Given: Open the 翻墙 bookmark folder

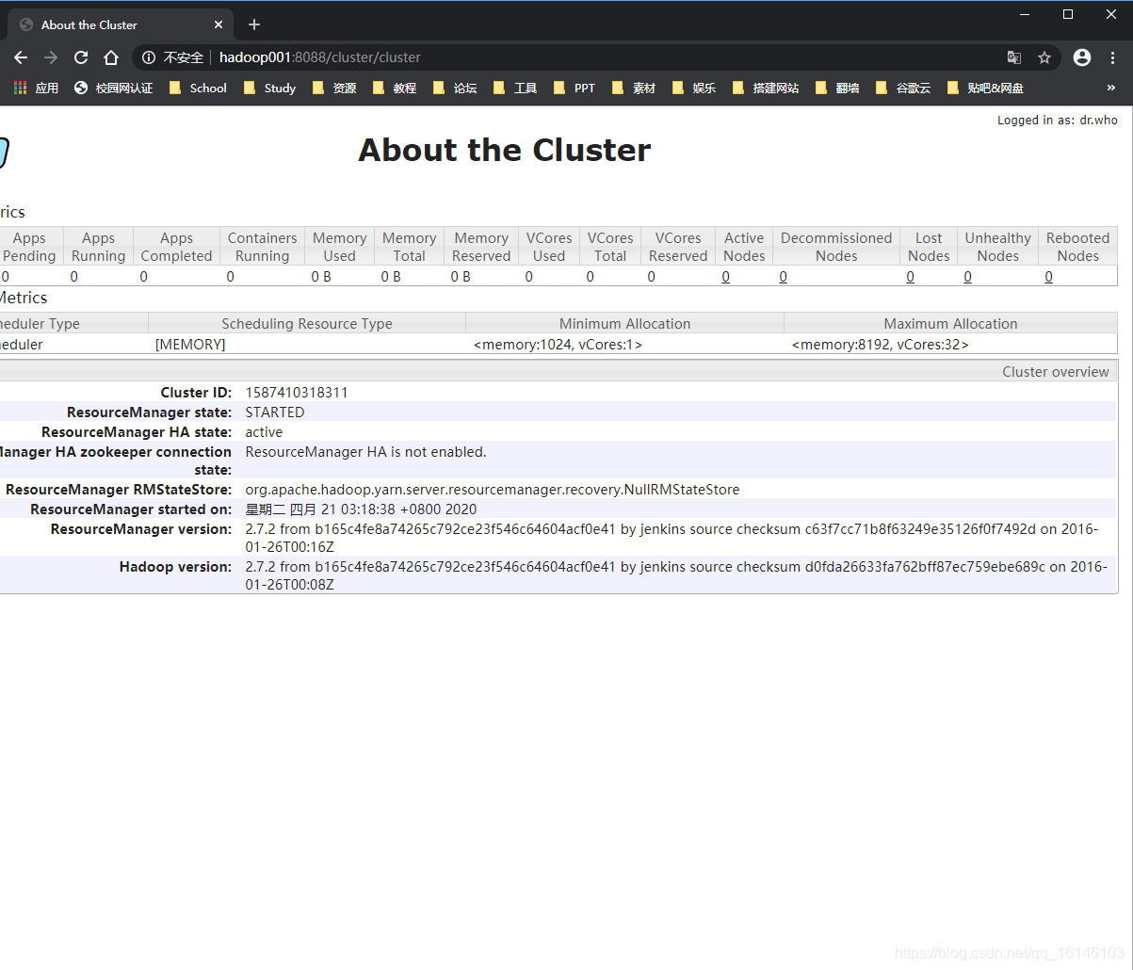Looking at the screenshot, I should click(x=837, y=88).
